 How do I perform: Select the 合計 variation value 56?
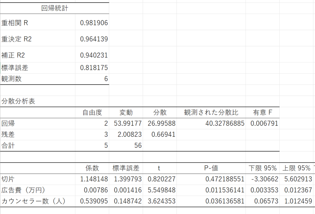click(138, 146)
